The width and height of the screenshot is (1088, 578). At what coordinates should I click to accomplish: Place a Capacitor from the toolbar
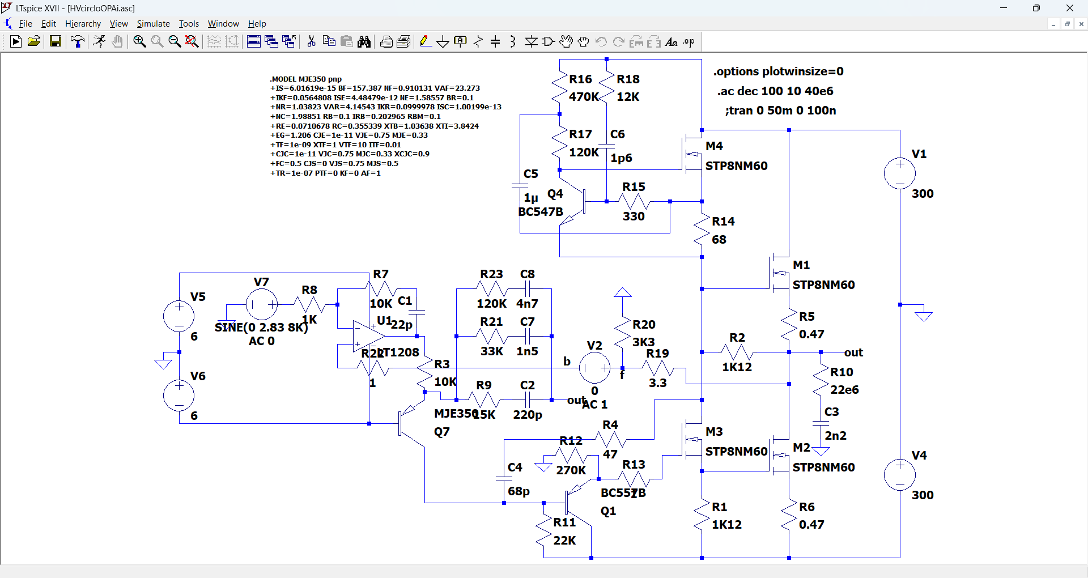pyautogui.click(x=496, y=41)
